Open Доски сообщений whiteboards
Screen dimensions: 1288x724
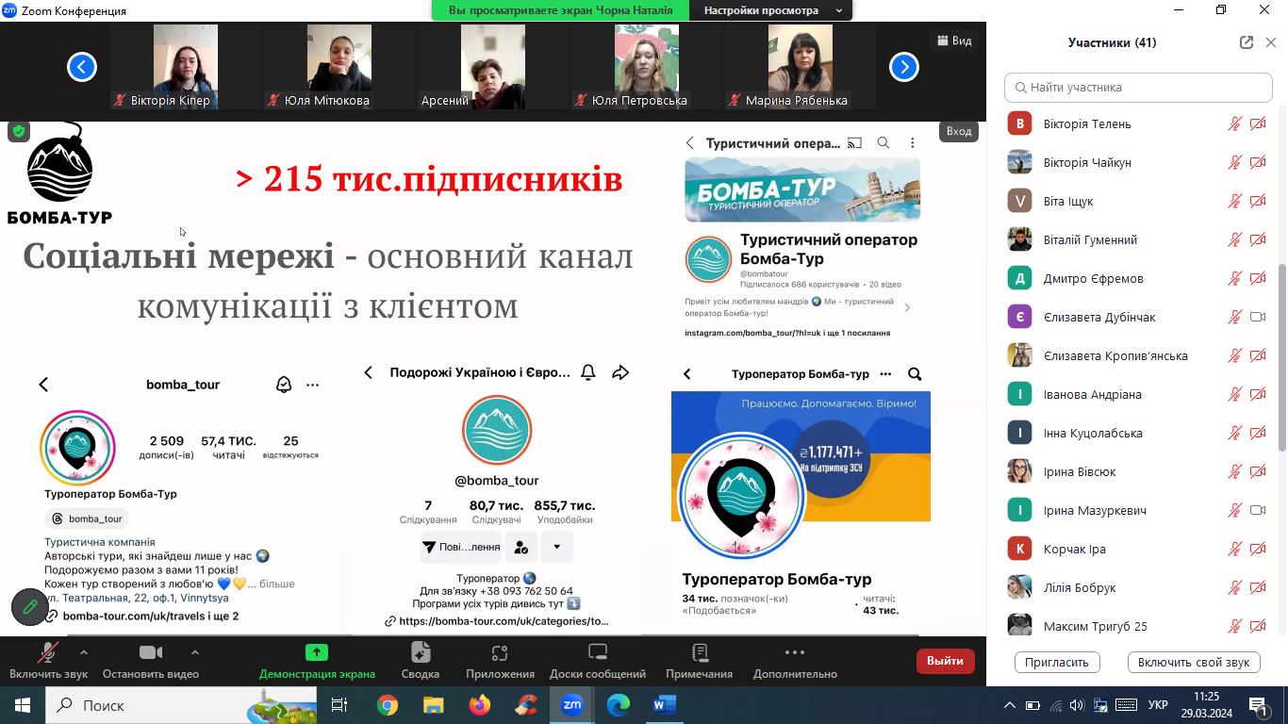point(597,660)
